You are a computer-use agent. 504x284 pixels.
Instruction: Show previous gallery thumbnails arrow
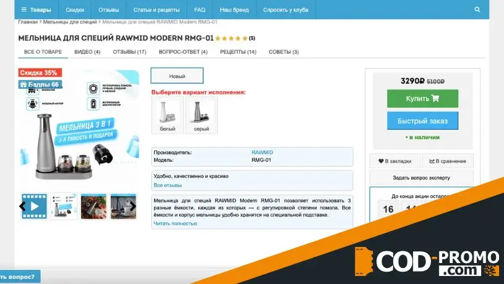22,206
